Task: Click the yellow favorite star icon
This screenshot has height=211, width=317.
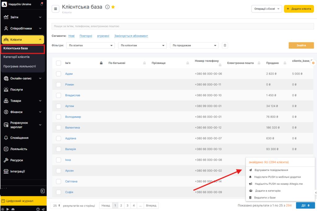Action: coord(113,7)
